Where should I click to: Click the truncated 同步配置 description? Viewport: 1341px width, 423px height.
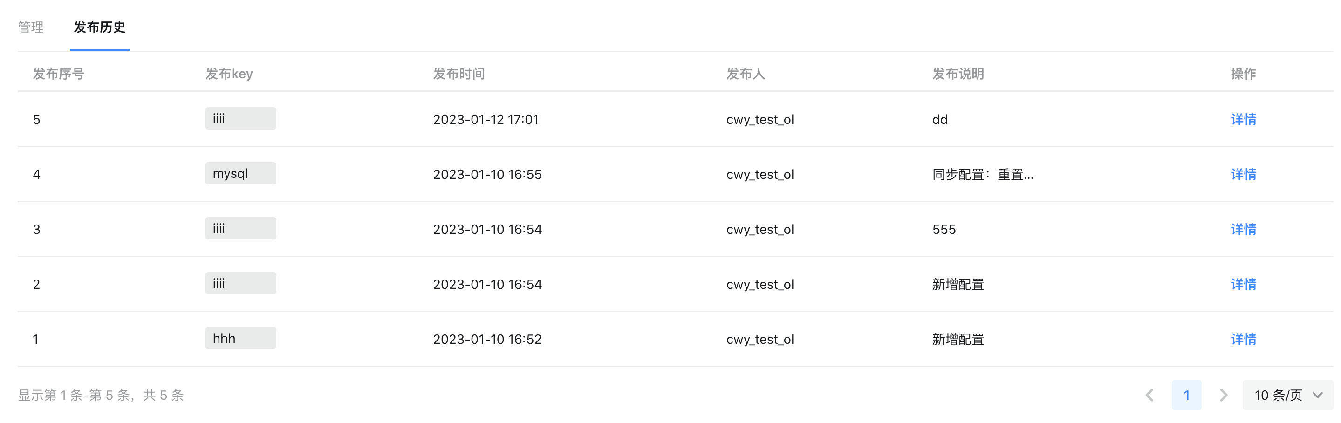(x=982, y=174)
